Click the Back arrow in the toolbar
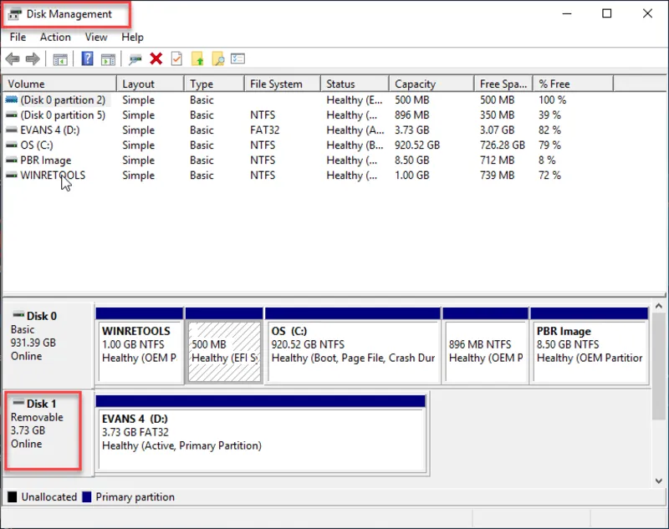Image resolution: width=669 pixels, height=529 pixels. [13, 58]
